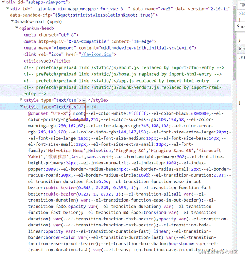The width and height of the screenshot is (245, 254).
Task: Select the title vue3 element line
Action: pos(47,61)
